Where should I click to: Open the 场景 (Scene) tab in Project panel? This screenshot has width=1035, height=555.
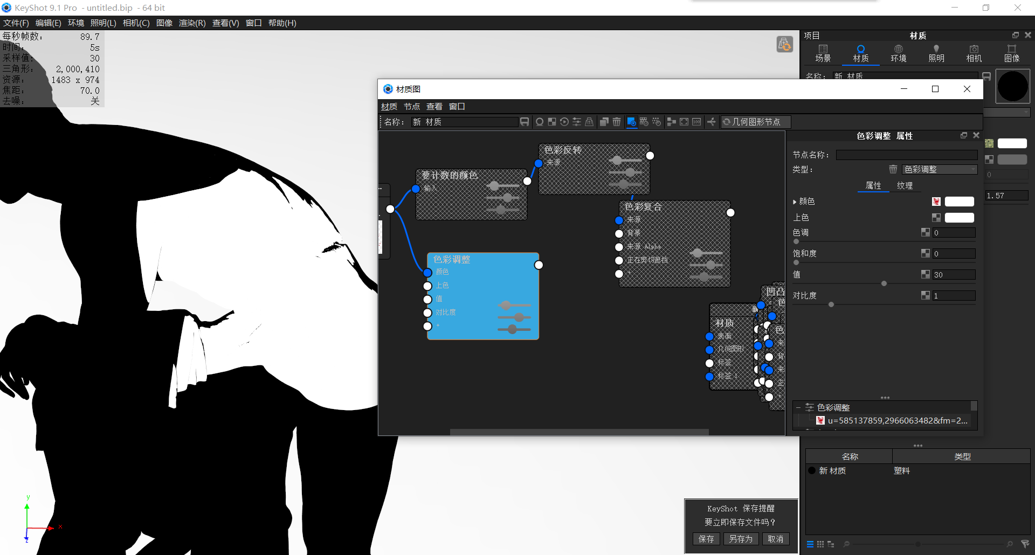pos(823,53)
